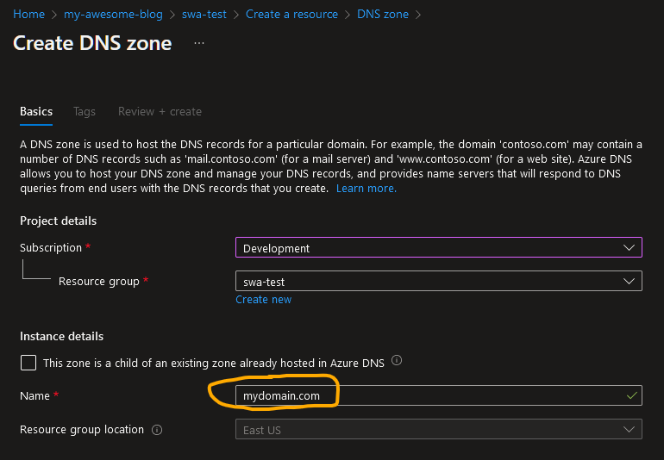The width and height of the screenshot is (664, 460).
Task: Click the Learn more link
Action: point(366,189)
